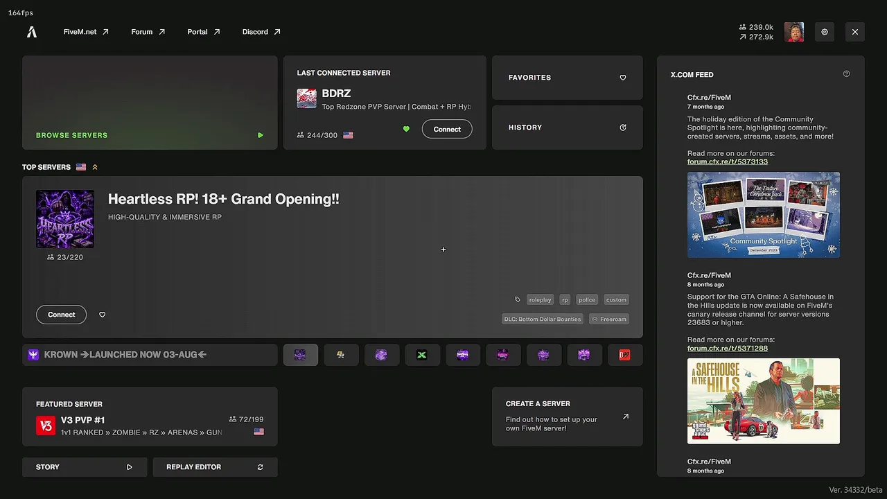Open the History panel

tap(568, 128)
